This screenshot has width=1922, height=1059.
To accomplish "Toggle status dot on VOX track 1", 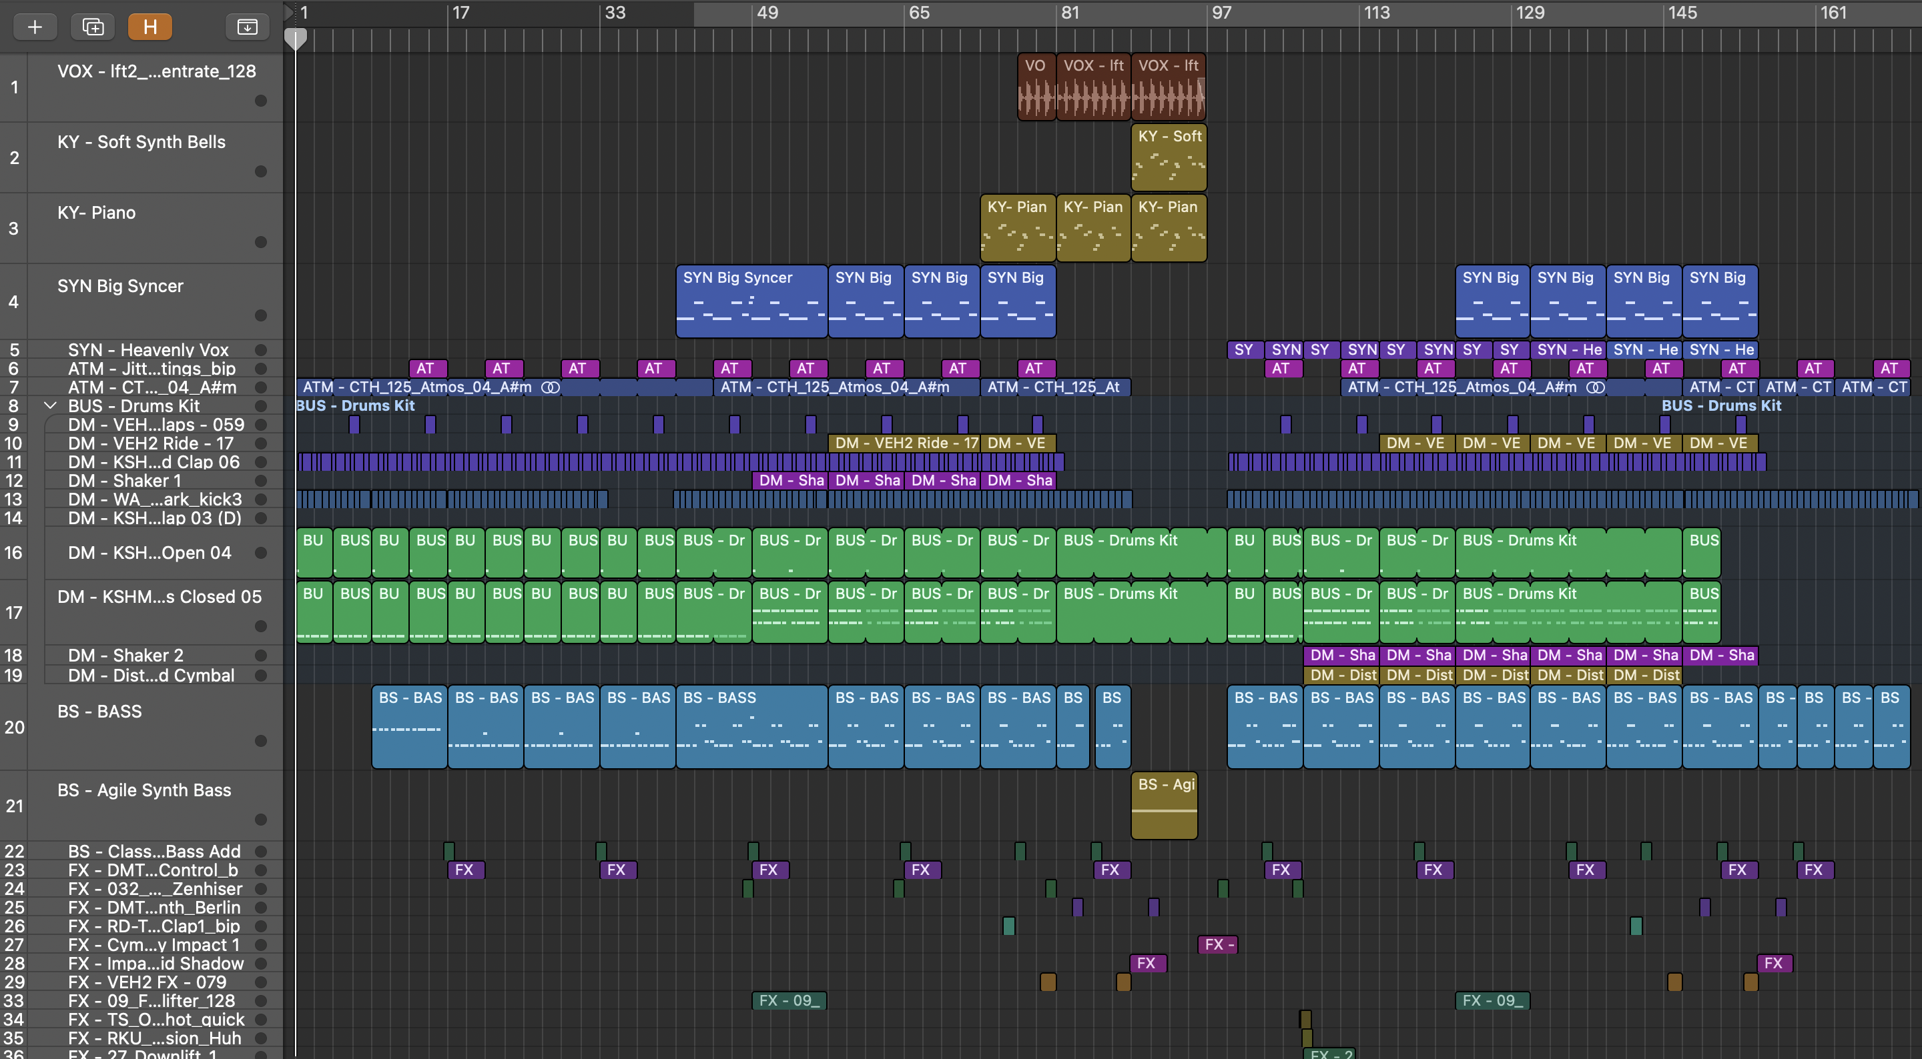I will click(260, 101).
